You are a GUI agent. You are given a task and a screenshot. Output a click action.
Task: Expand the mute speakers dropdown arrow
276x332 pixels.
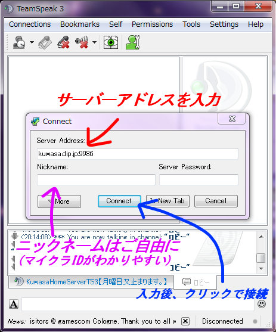(x=94, y=42)
